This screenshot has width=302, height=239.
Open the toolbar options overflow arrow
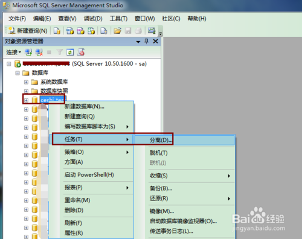(x=161, y=34)
